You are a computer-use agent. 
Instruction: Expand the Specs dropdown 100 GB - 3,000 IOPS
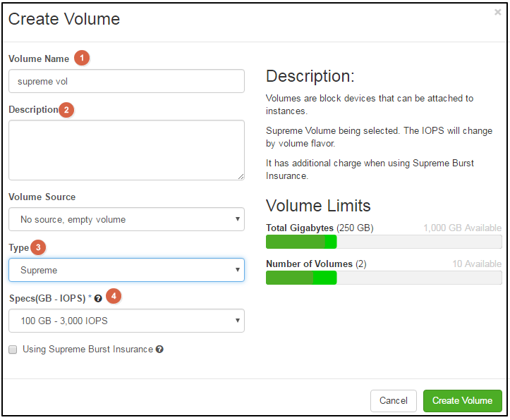click(126, 321)
